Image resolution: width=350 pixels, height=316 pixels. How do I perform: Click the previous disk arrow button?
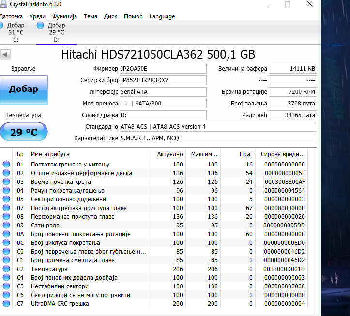tap(6, 55)
